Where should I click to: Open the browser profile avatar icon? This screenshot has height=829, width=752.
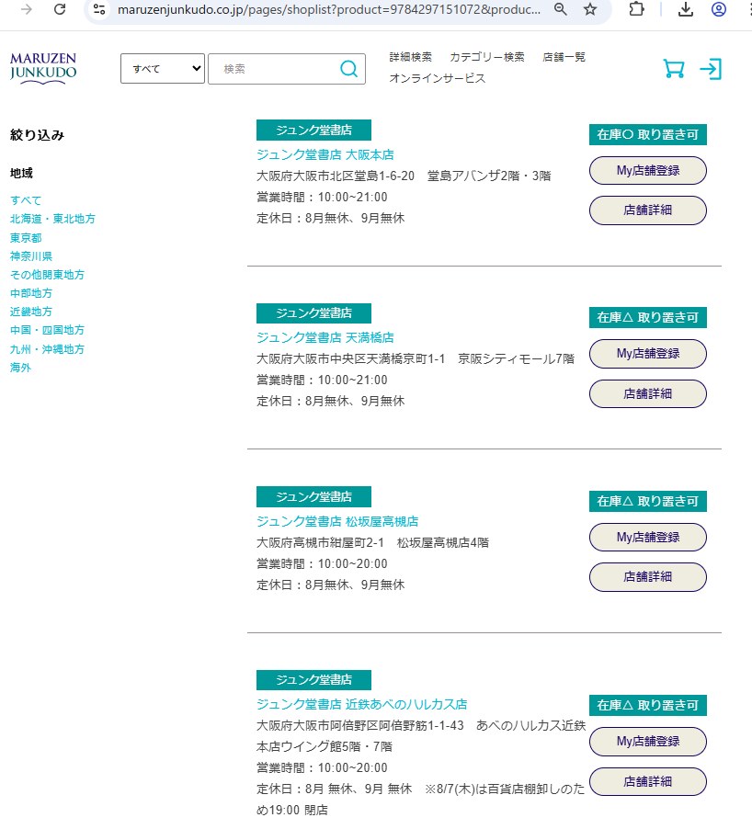718,9
